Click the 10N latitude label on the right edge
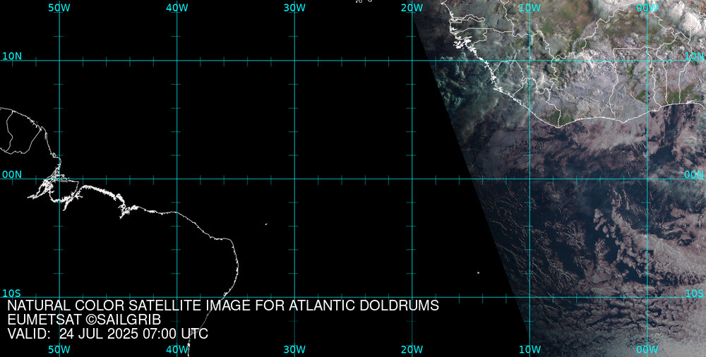706x357 pixels. point(694,56)
